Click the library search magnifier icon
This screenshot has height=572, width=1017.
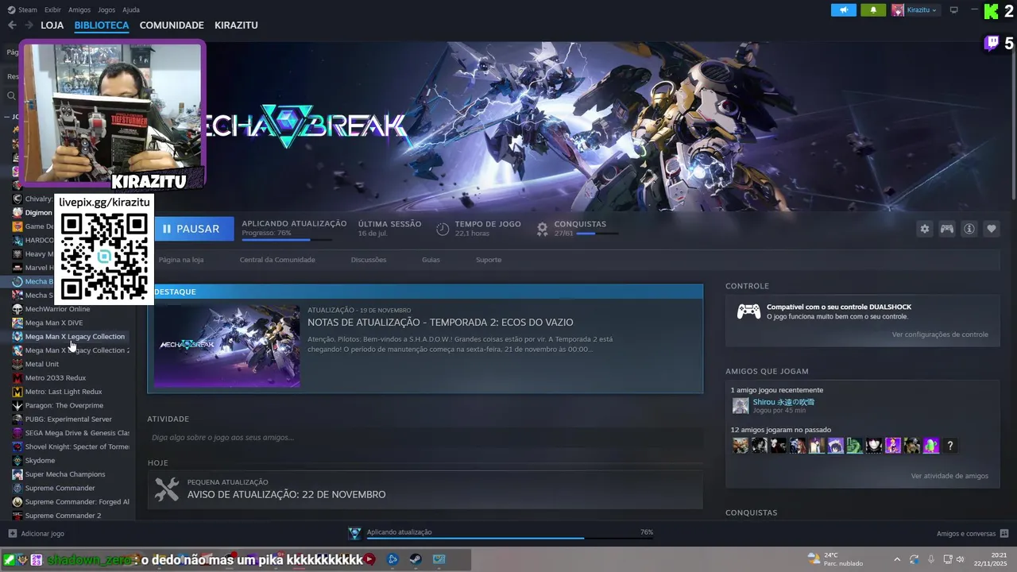point(11,95)
